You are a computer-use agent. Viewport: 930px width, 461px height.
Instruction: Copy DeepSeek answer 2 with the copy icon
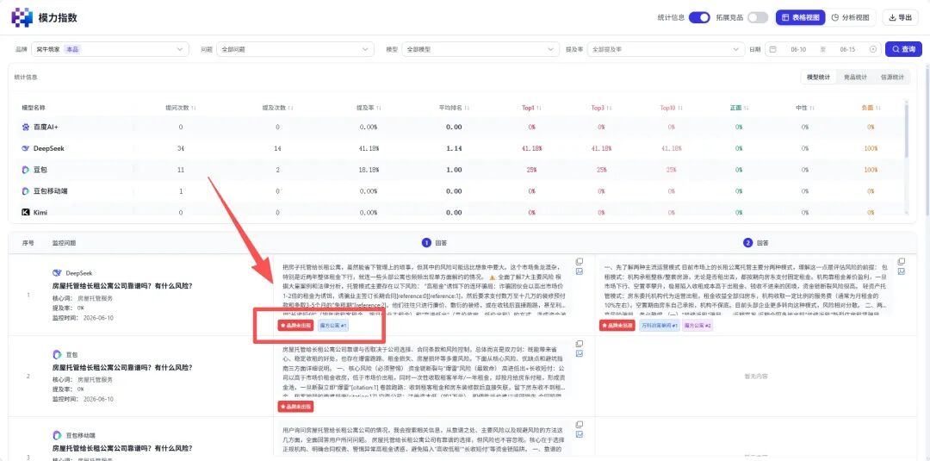tap(902, 262)
